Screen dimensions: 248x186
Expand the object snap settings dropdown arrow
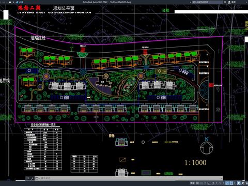(x=235, y=183)
